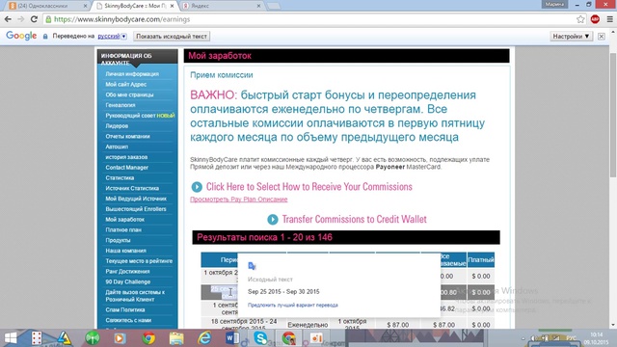Click Показать исходный текст button
The width and height of the screenshot is (617, 347).
[172, 37]
